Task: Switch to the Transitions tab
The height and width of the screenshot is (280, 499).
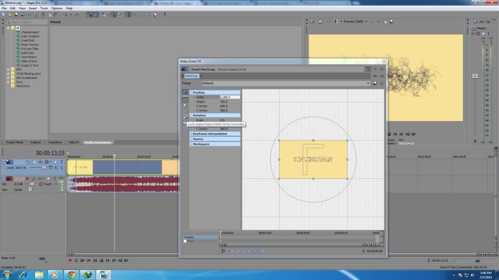Action: point(55,142)
